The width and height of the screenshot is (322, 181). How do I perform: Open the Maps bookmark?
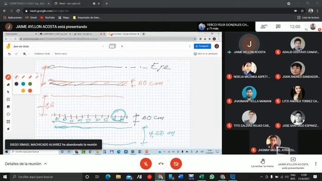[x=64, y=18]
